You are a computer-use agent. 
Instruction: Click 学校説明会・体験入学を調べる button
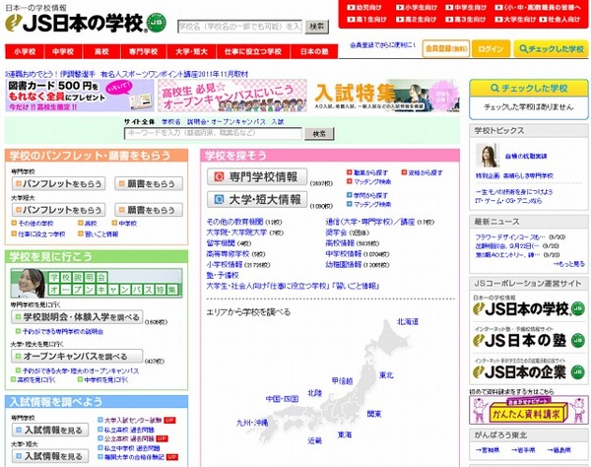(x=77, y=317)
